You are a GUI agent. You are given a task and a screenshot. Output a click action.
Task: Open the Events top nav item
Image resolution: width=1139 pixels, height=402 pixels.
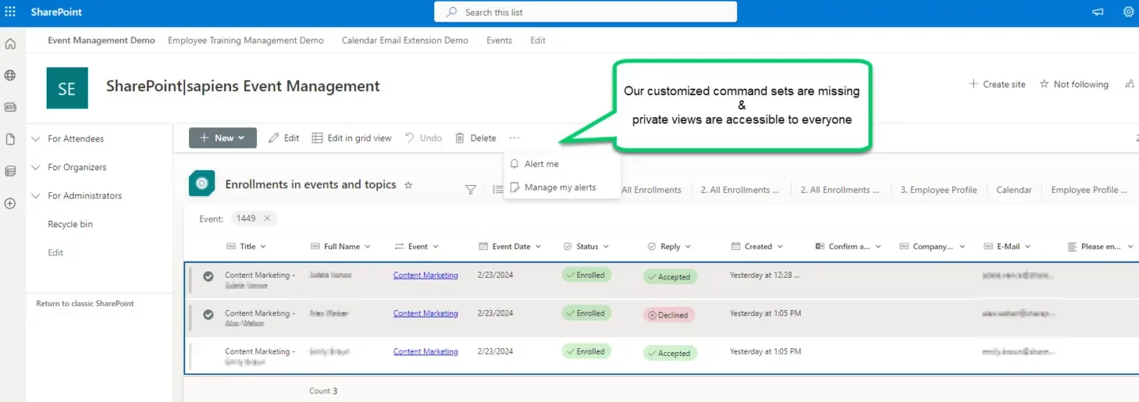click(499, 40)
